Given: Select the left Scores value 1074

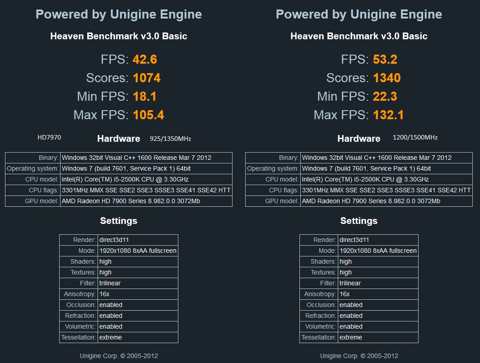Looking at the screenshot, I should point(147,78).
